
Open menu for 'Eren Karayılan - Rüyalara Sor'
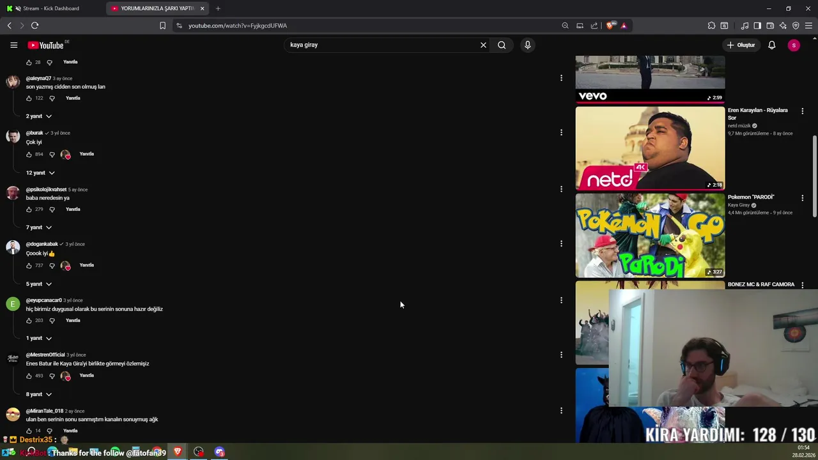(803, 111)
